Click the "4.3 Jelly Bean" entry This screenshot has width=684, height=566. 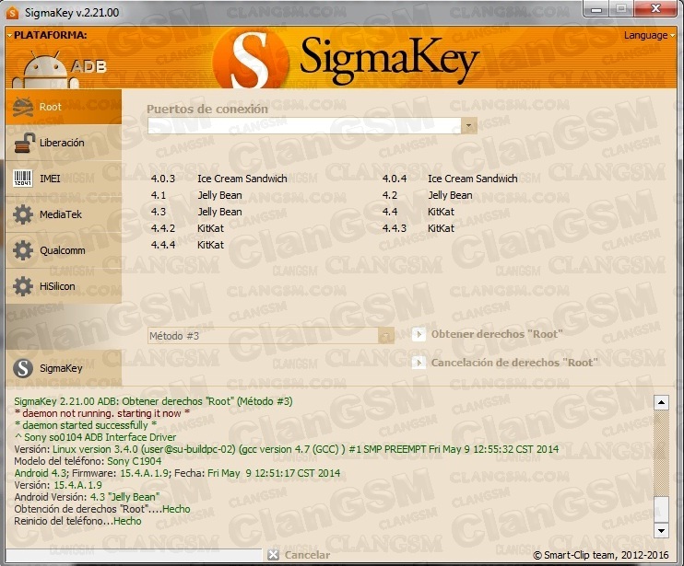tap(196, 212)
